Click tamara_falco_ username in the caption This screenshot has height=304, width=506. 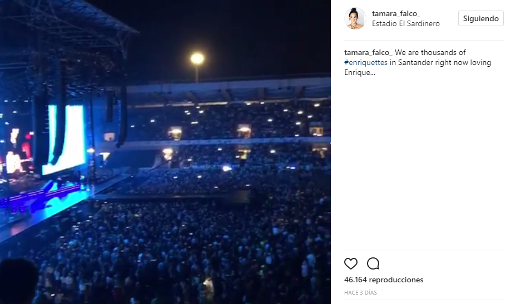[368, 52]
